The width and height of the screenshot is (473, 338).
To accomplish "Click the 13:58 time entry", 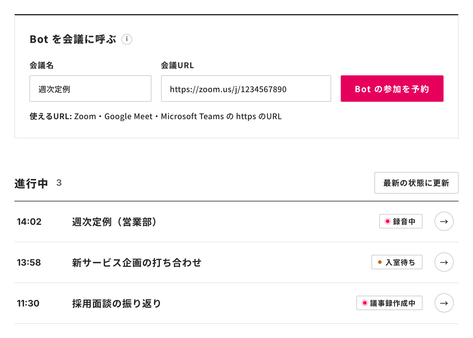I will 29,262.
